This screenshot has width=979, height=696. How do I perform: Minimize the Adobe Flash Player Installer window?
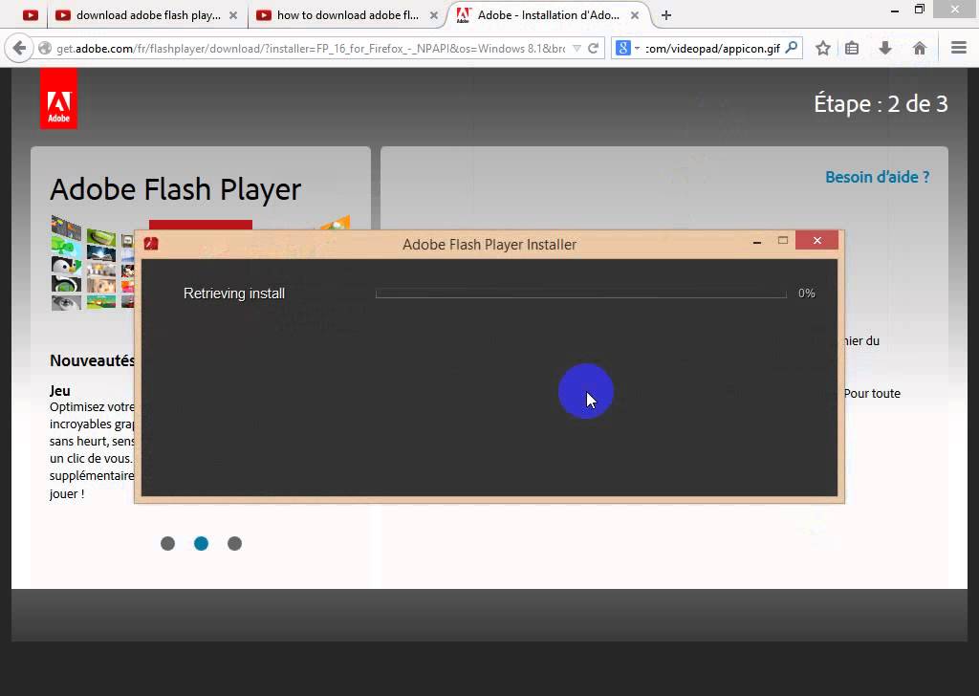(757, 241)
